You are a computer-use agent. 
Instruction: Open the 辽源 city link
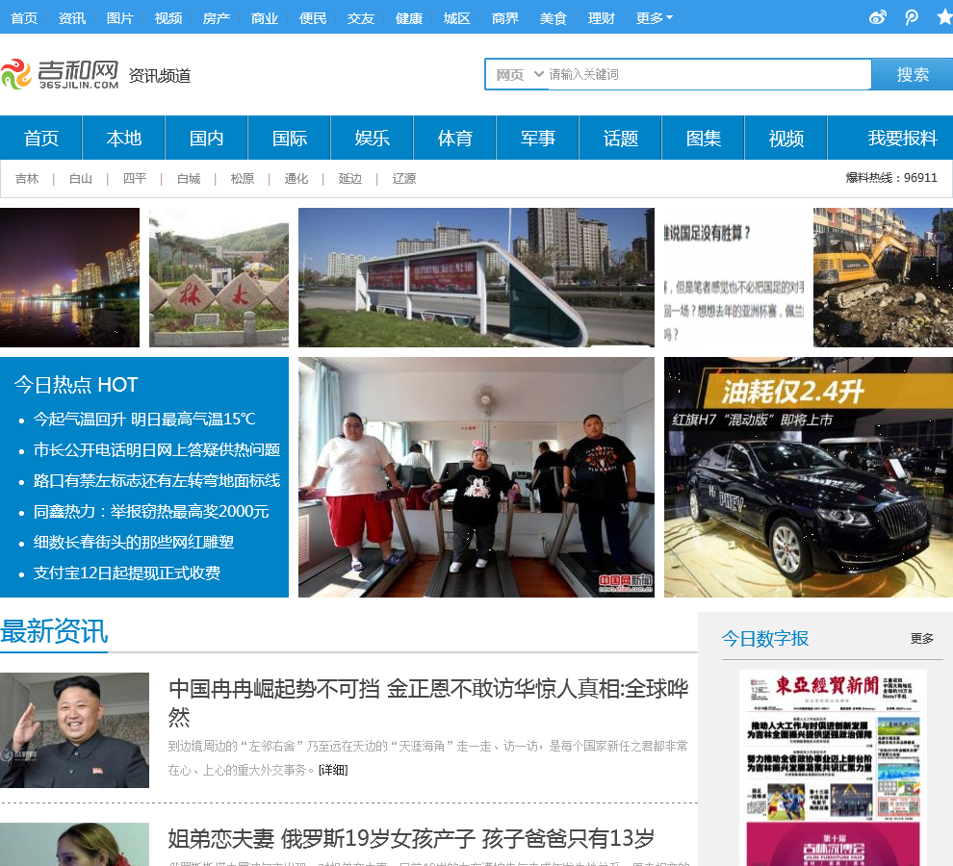click(404, 179)
